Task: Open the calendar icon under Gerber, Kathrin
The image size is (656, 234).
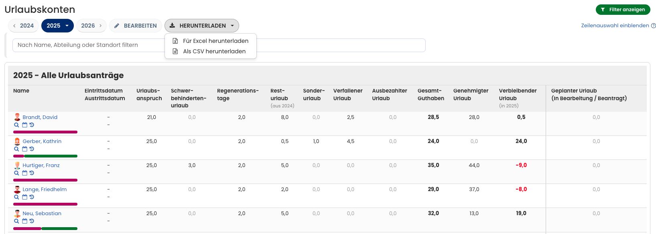Action: point(24,149)
